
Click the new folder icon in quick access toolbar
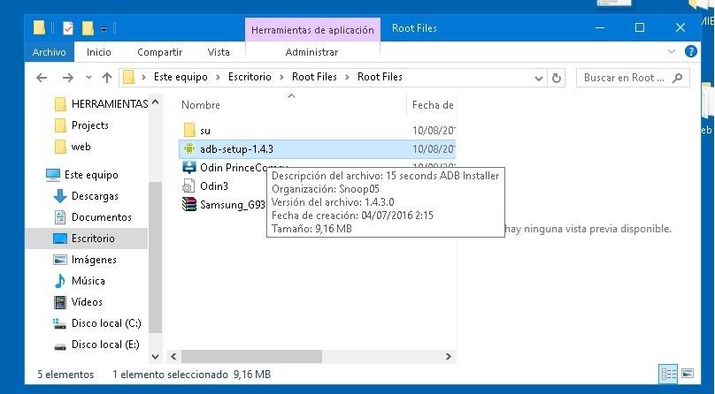pos(87,28)
